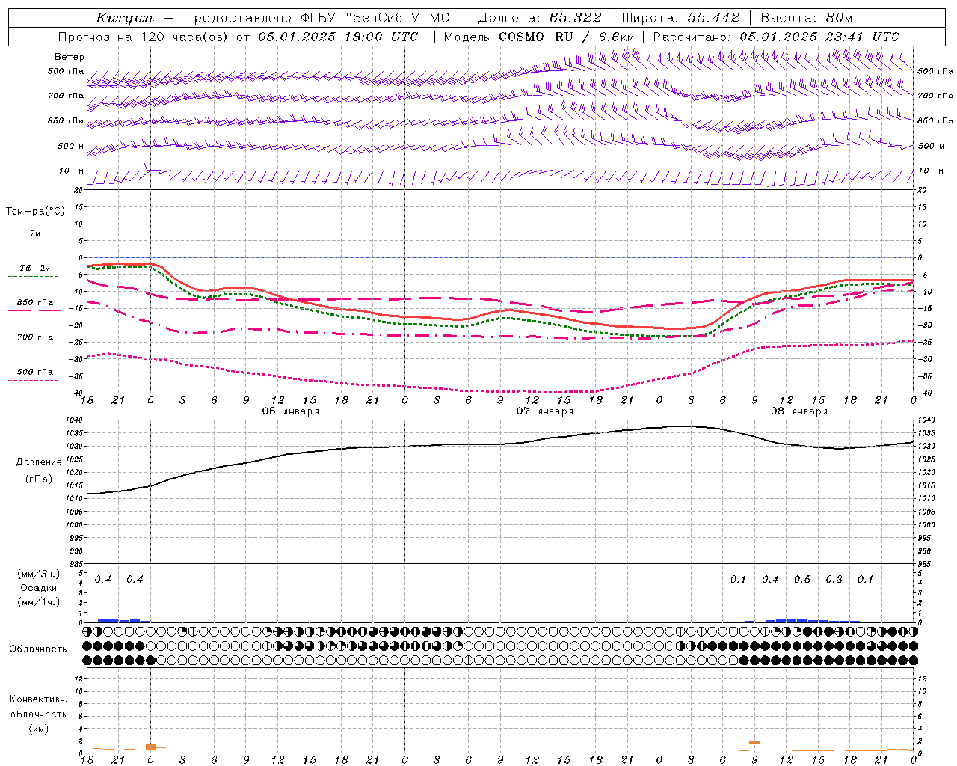957x766 pixels.
Task: Click the "2м" temperature legend entry above Td
Action: coord(35,233)
